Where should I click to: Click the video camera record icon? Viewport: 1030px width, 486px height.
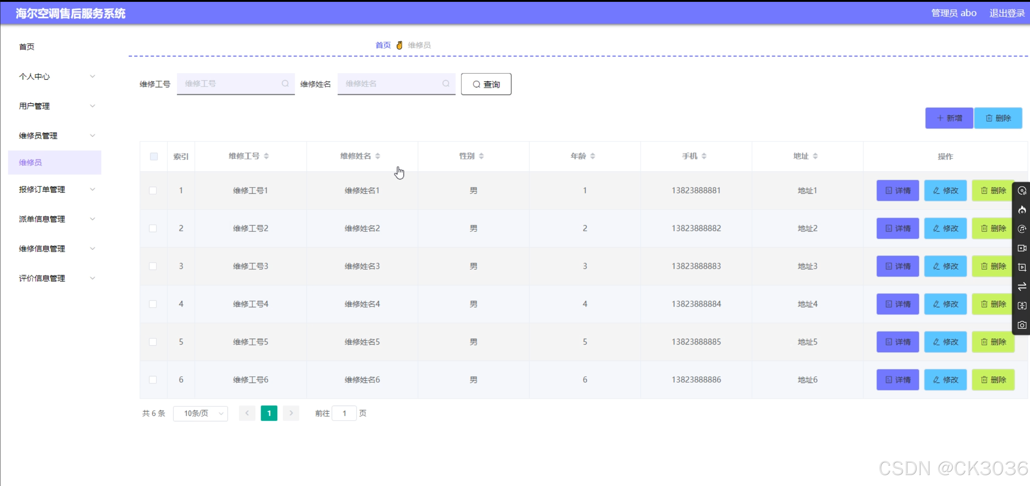tap(1022, 248)
